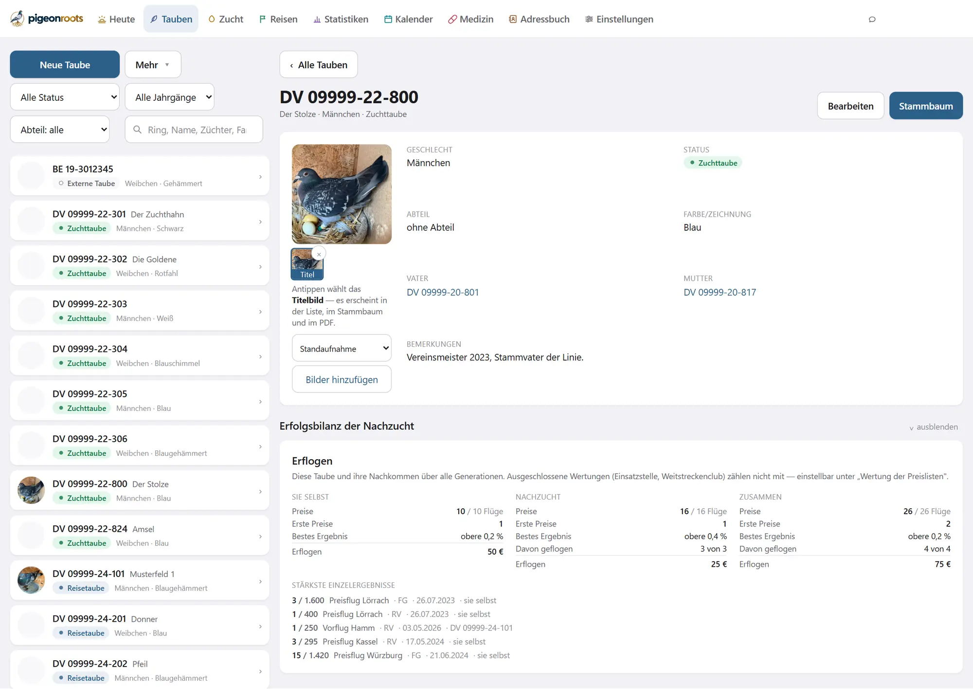This screenshot has width=973, height=689.
Task: Click the large pigeon photo
Action: tap(342, 194)
